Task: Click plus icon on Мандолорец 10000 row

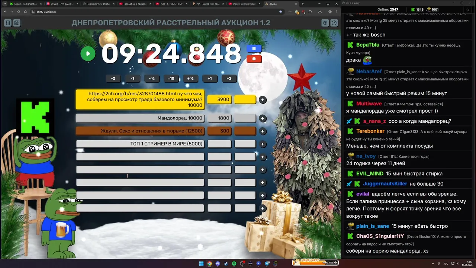Action: [263, 118]
